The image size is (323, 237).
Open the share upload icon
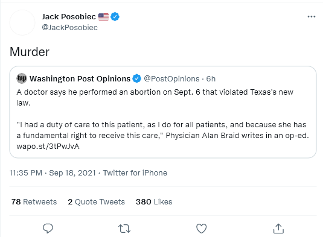278,229
